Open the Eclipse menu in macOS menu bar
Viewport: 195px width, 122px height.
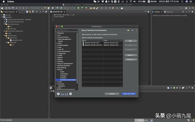(11, 2)
